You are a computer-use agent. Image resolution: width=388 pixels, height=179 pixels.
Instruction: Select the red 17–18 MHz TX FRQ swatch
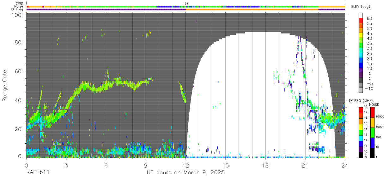(x=361, y=110)
